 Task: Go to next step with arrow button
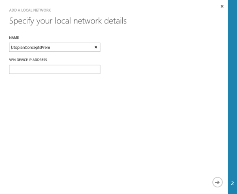217,182
